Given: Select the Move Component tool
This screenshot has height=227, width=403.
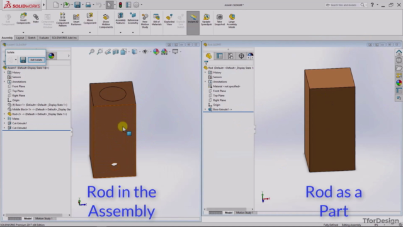Looking at the screenshot, I should point(89,18).
